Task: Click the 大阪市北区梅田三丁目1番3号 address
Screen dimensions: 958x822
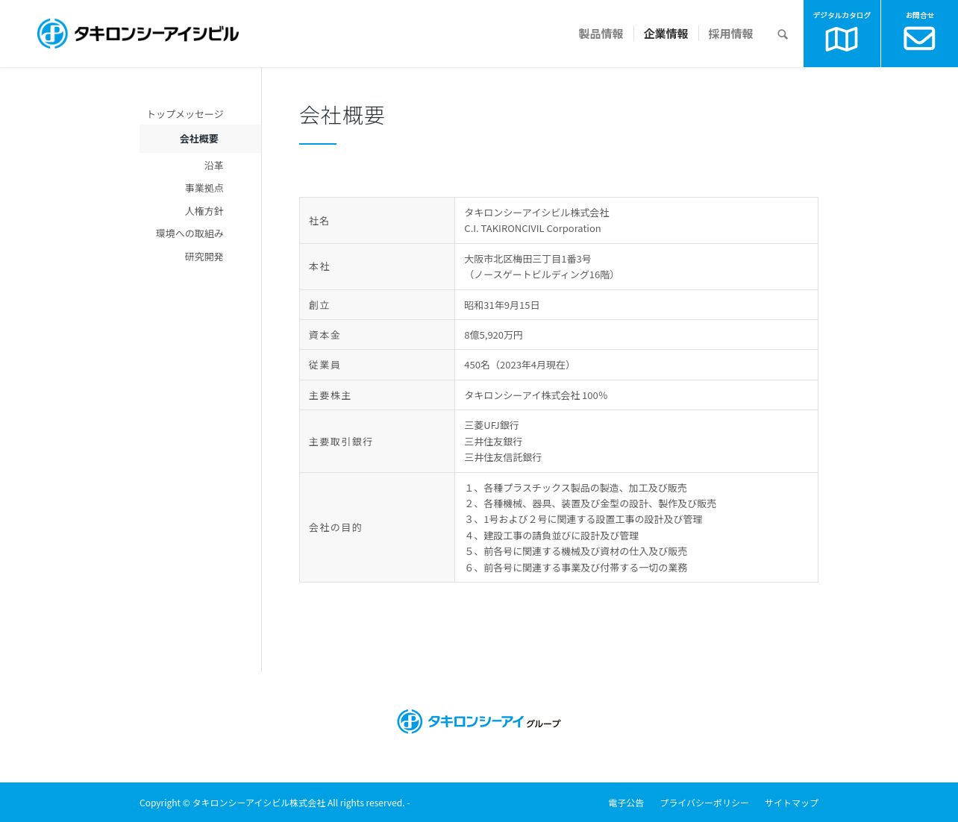Action: pyautogui.click(x=527, y=259)
